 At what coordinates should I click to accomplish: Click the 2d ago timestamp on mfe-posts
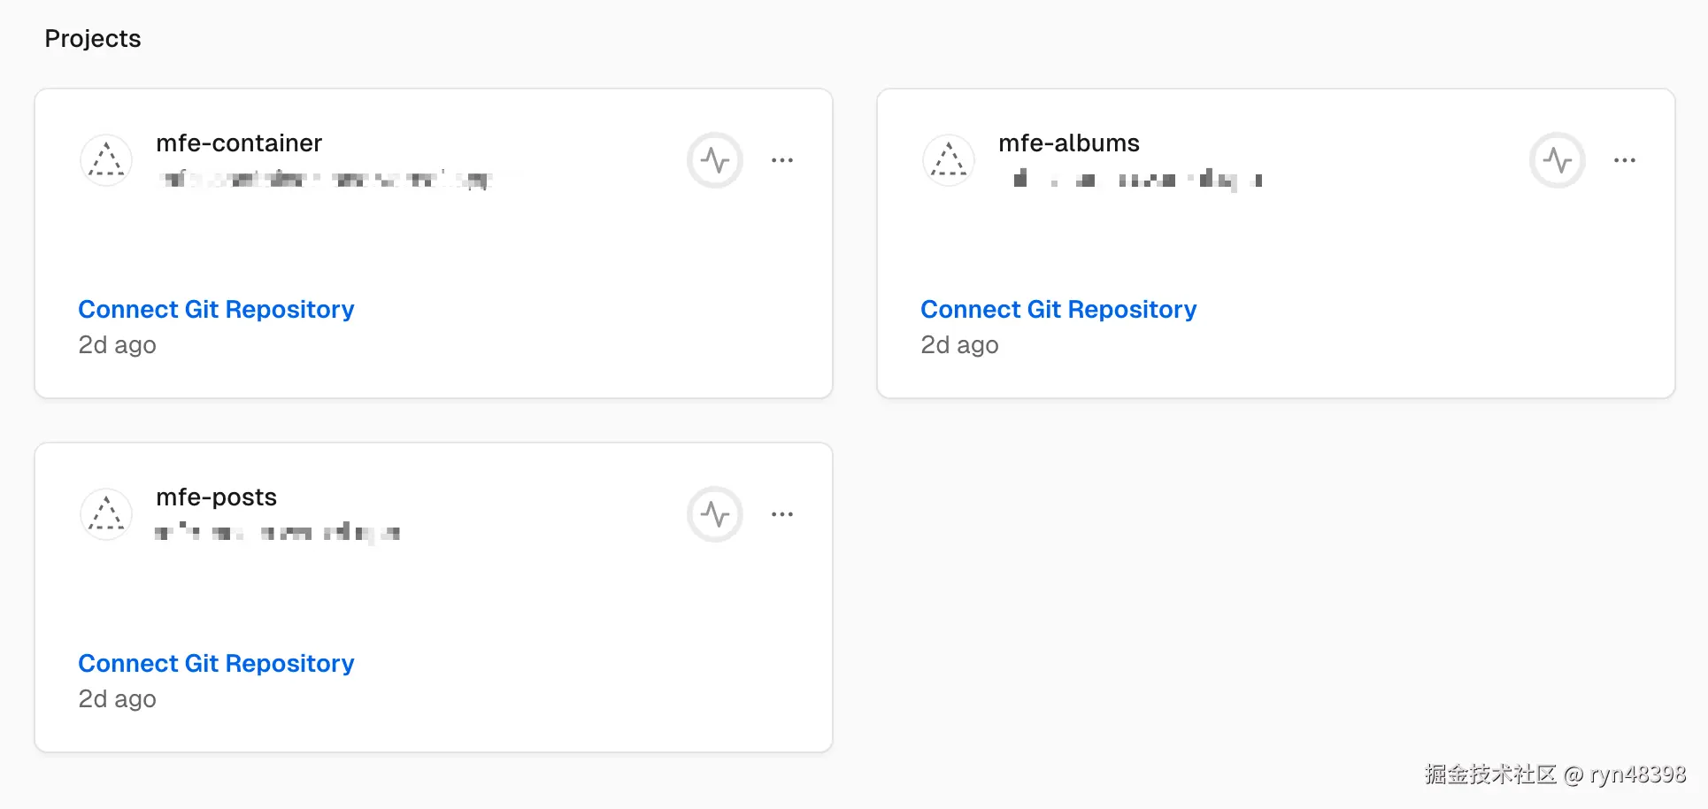tap(117, 698)
